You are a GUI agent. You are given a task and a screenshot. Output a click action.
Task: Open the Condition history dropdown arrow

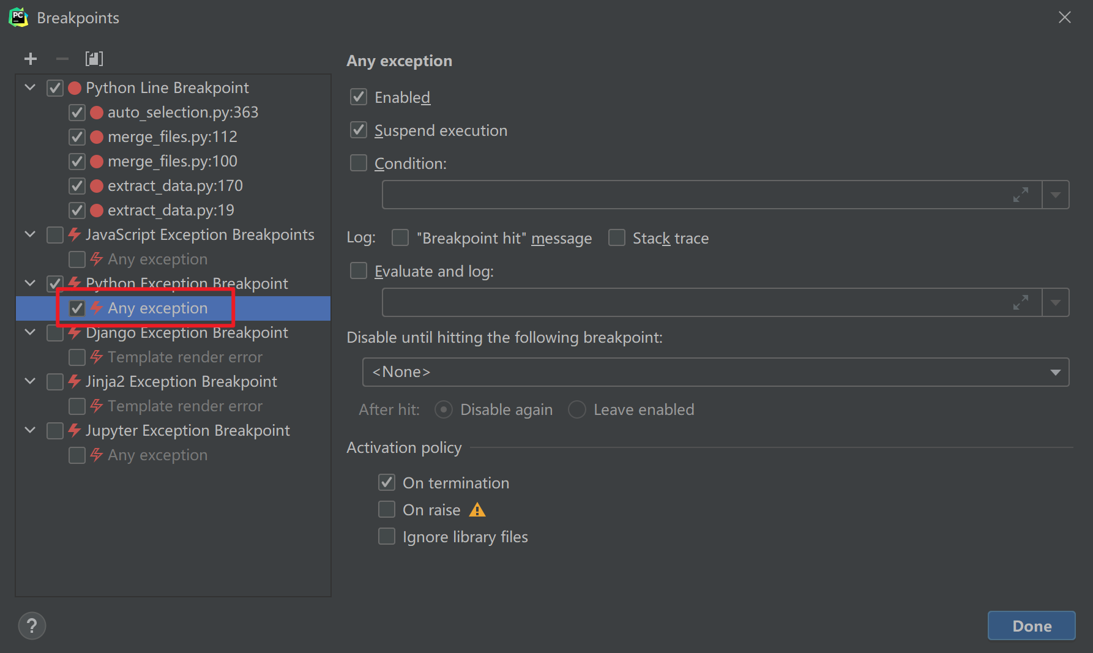(1056, 195)
